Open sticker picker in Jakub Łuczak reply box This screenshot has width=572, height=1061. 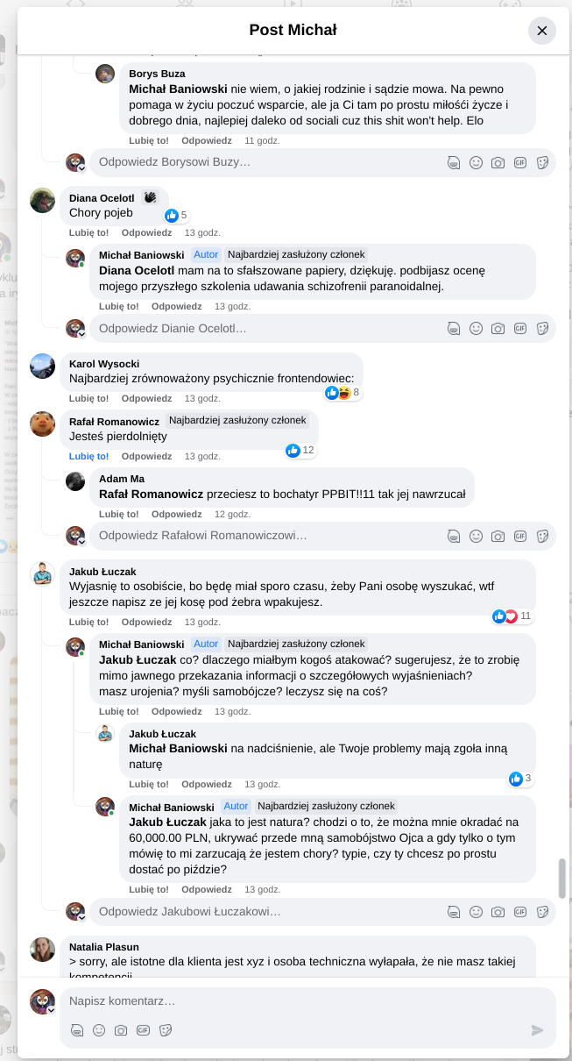click(x=542, y=912)
